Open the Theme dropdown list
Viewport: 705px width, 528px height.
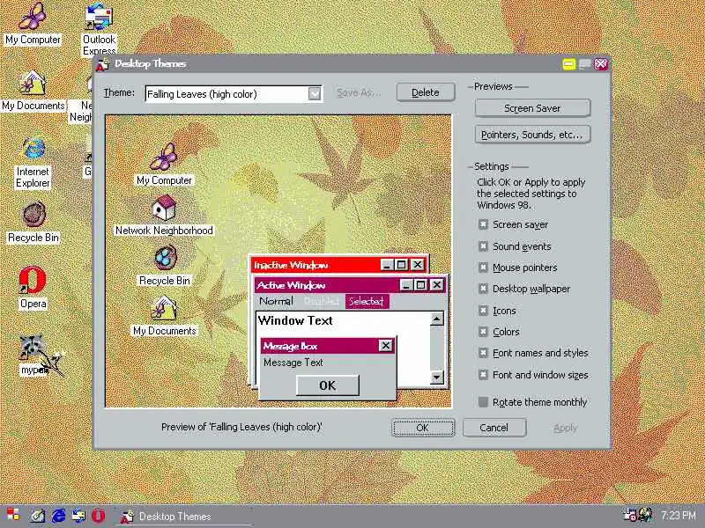(x=315, y=94)
